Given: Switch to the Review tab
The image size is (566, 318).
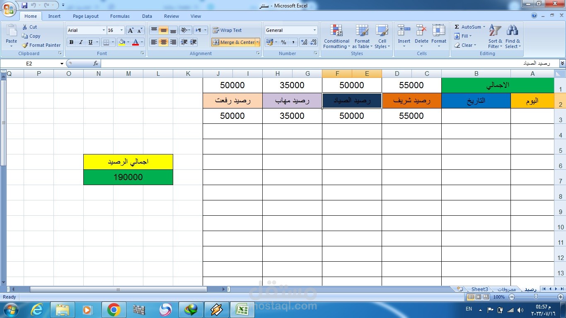Looking at the screenshot, I should click(x=172, y=16).
